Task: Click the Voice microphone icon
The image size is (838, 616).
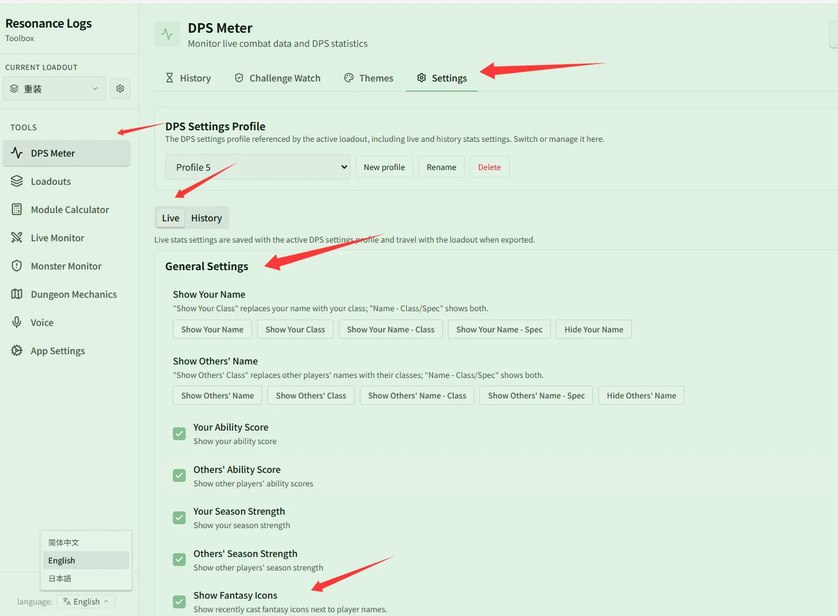Action: pyautogui.click(x=17, y=322)
